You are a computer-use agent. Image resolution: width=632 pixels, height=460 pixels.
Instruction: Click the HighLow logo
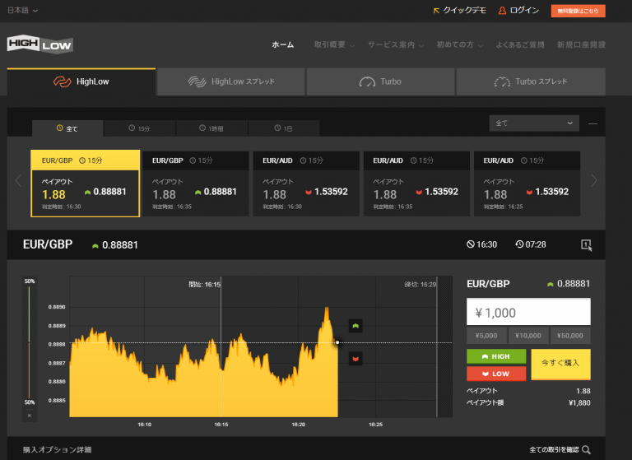pyautogui.click(x=39, y=44)
